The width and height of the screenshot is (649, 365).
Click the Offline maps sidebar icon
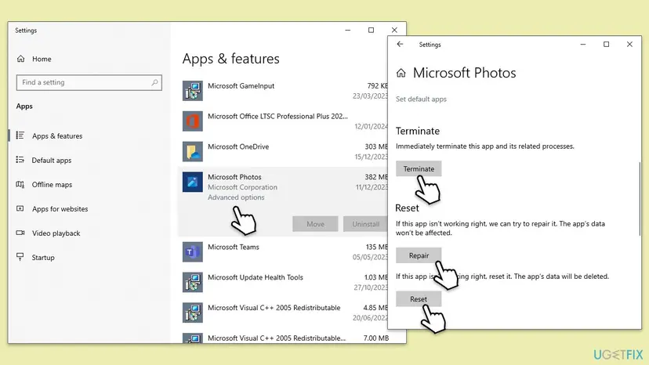point(20,184)
